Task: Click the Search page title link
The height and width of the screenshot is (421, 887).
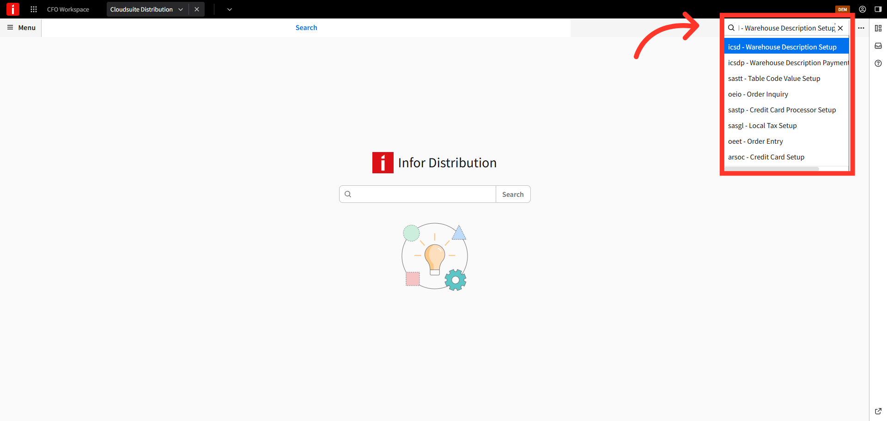Action: pyautogui.click(x=306, y=28)
